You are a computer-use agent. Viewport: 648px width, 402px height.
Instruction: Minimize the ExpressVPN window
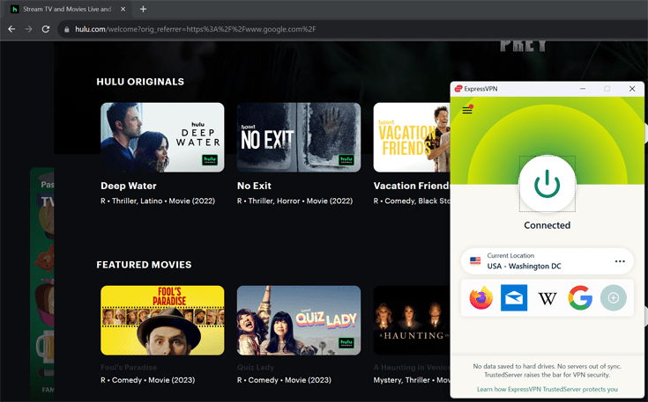tap(582, 89)
